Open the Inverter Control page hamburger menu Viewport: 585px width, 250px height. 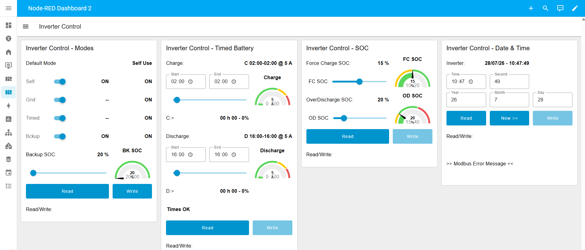pyautogui.click(x=26, y=26)
